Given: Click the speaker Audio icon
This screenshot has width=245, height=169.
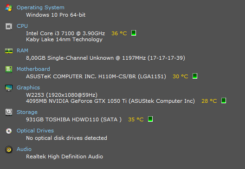Looking at the screenshot, I should click(9, 150).
